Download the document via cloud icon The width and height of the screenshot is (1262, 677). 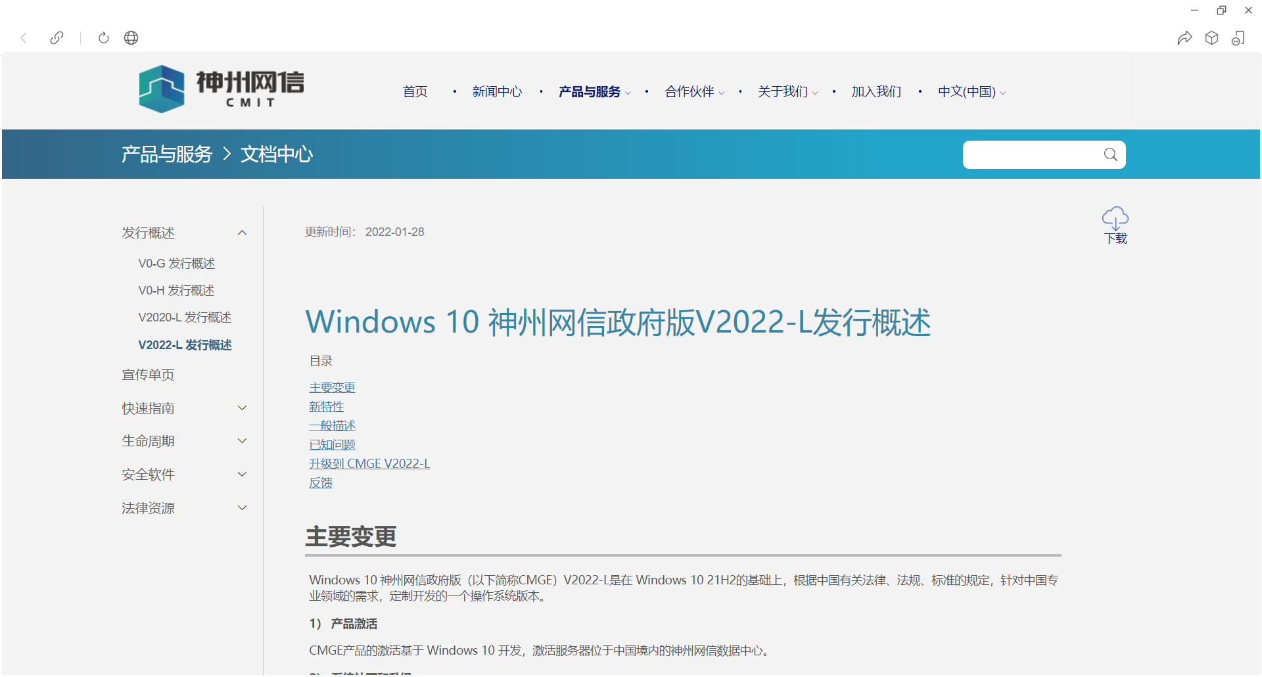click(1115, 218)
